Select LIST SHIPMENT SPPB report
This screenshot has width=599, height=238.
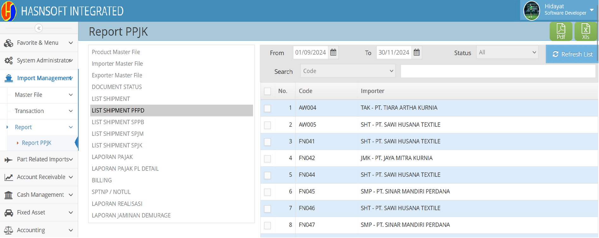(x=118, y=122)
